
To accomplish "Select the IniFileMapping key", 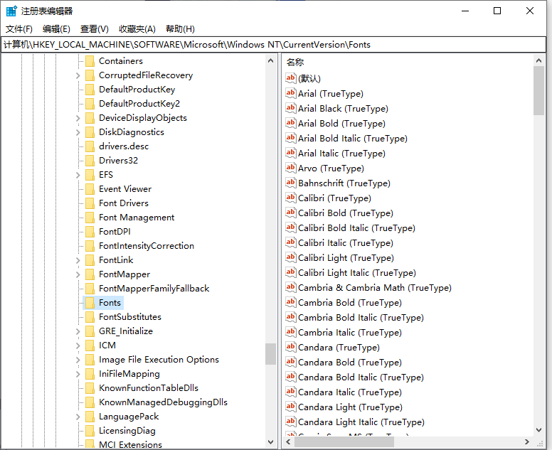I will point(129,374).
